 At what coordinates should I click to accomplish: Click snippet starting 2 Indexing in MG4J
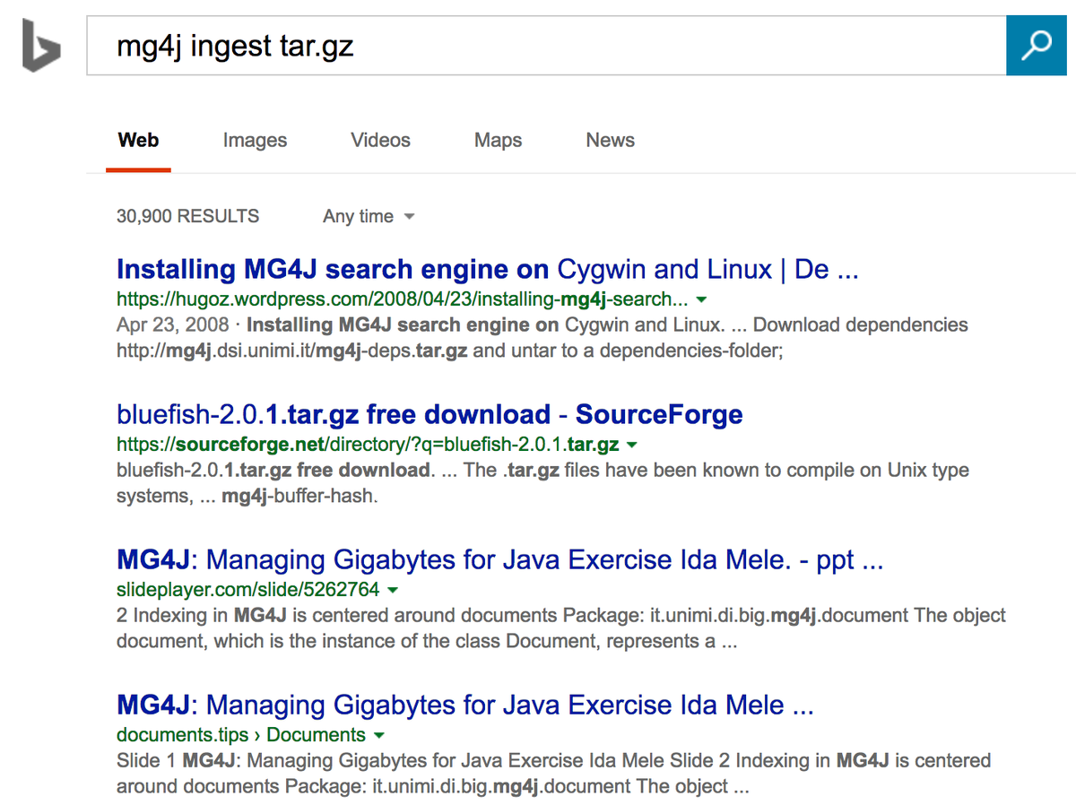click(561, 628)
